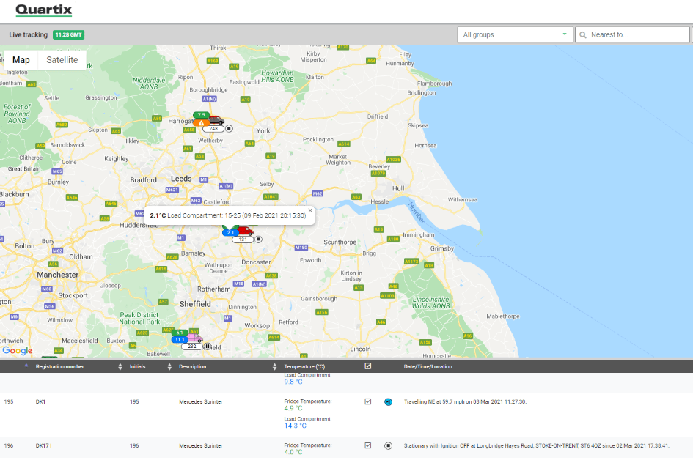Click the 131 vehicle label on map

[x=243, y=240]
